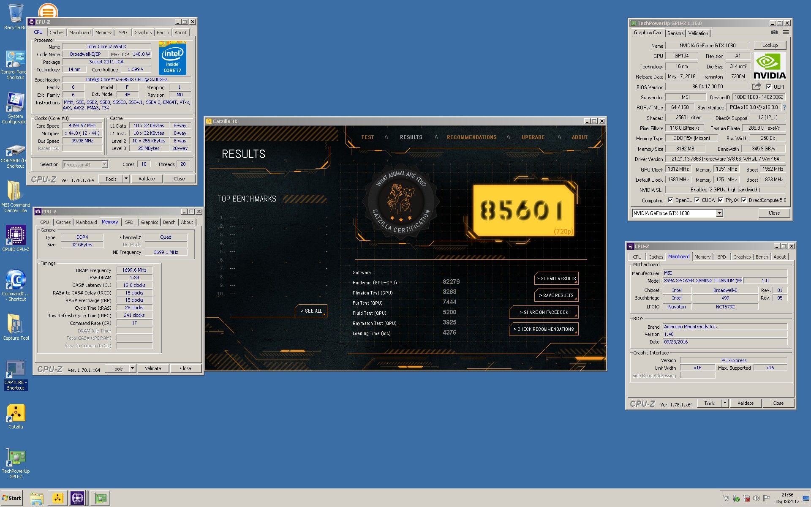811x507 pixels.
Task: Launch Catzilla from desktop icon
Action: tap(16, 417)
